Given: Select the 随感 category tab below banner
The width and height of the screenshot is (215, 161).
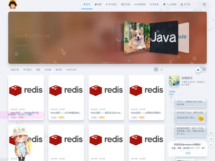Looking at the screenshot, I should click(x=38, y=69).
